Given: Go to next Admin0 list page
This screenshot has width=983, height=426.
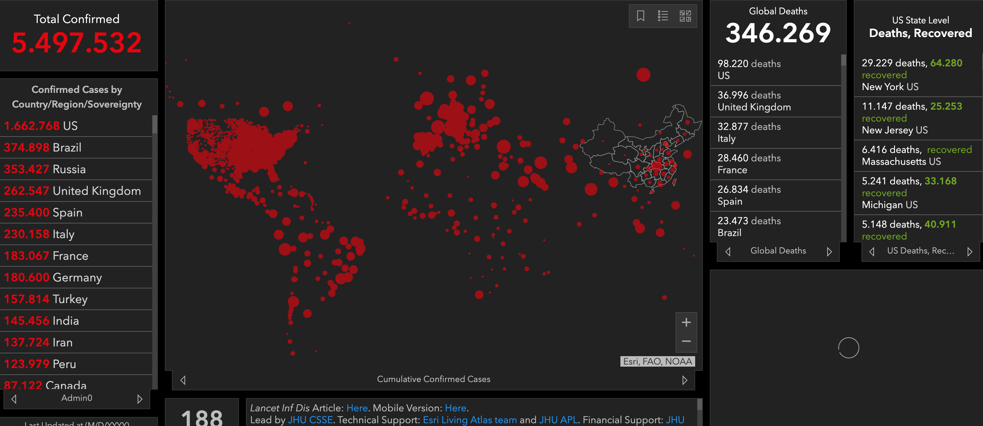Looking at the screenshot, I should [x=140, y=399].
